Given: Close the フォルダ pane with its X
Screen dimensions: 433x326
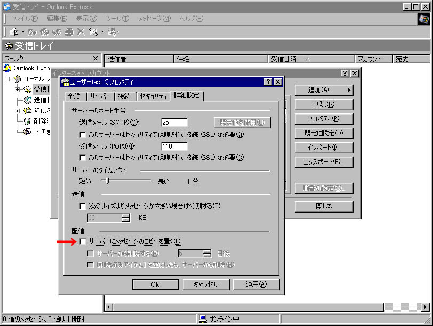Looking at the screenshot, I should [95, 58].
